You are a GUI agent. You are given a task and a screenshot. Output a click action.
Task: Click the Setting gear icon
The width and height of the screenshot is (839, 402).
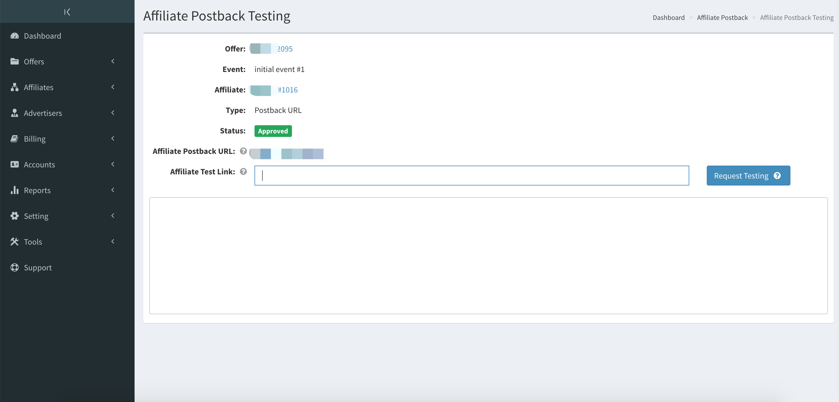pos(15,216)
